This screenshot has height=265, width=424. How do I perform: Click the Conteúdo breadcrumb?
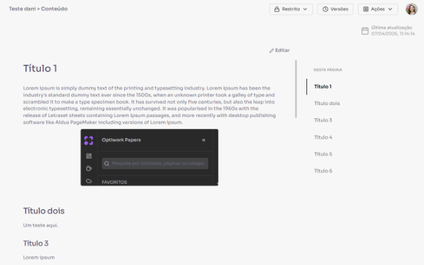[x=54, y=9]
